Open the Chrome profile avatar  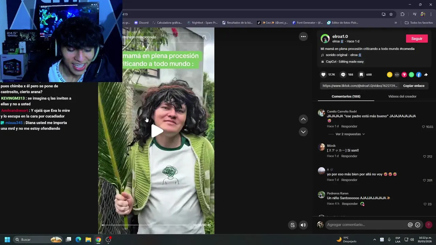pyautogui.click(x=423, y=14)
